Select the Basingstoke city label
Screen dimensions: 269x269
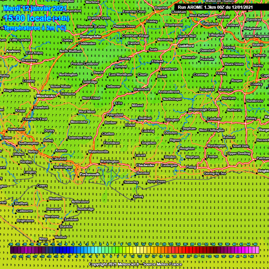[x=91, y=36]
